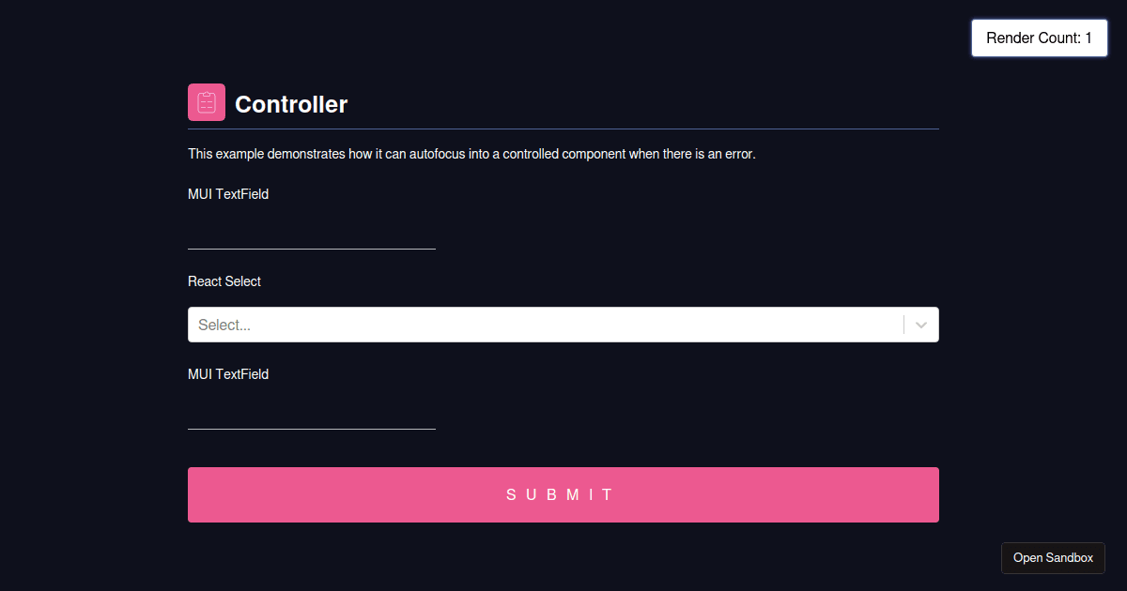Click the Controller heading title
This screenshot has width=1127, height=591.
pos(291,104)
